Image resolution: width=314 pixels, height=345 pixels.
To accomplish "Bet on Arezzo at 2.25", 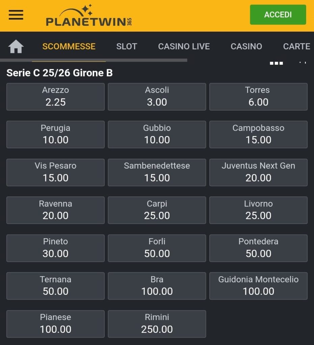I will pyautogui.click(x=55, y=97).
